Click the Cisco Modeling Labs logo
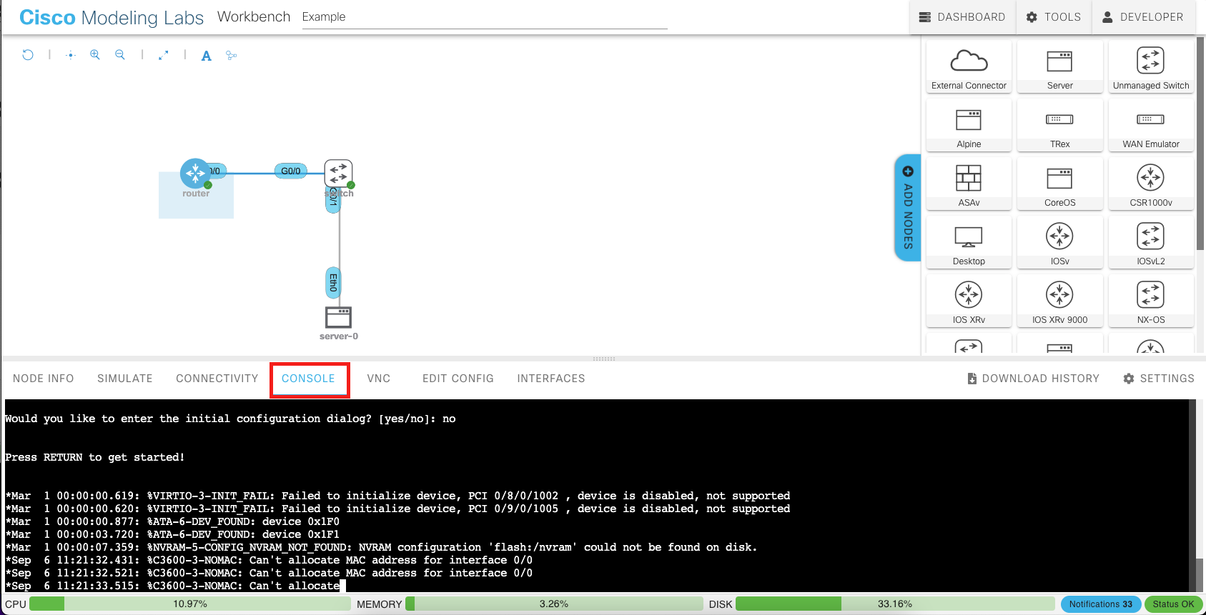 tap(112, 17)
